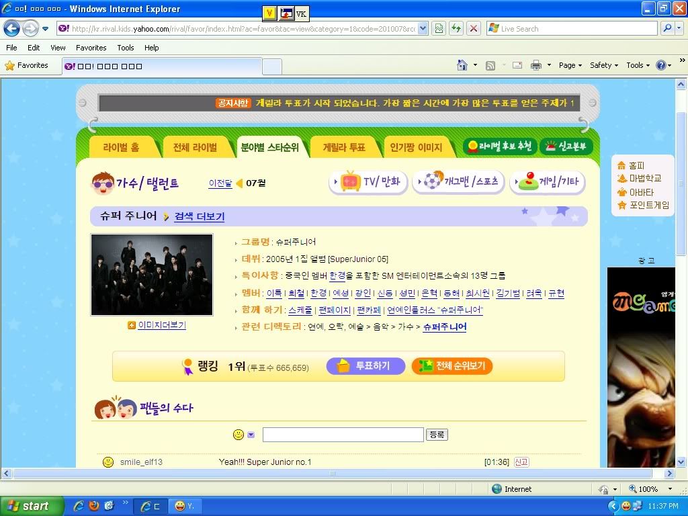Click the 게임/기타 joystick button
The width and height of the screenshot is (688, 516).
(547, 181)
